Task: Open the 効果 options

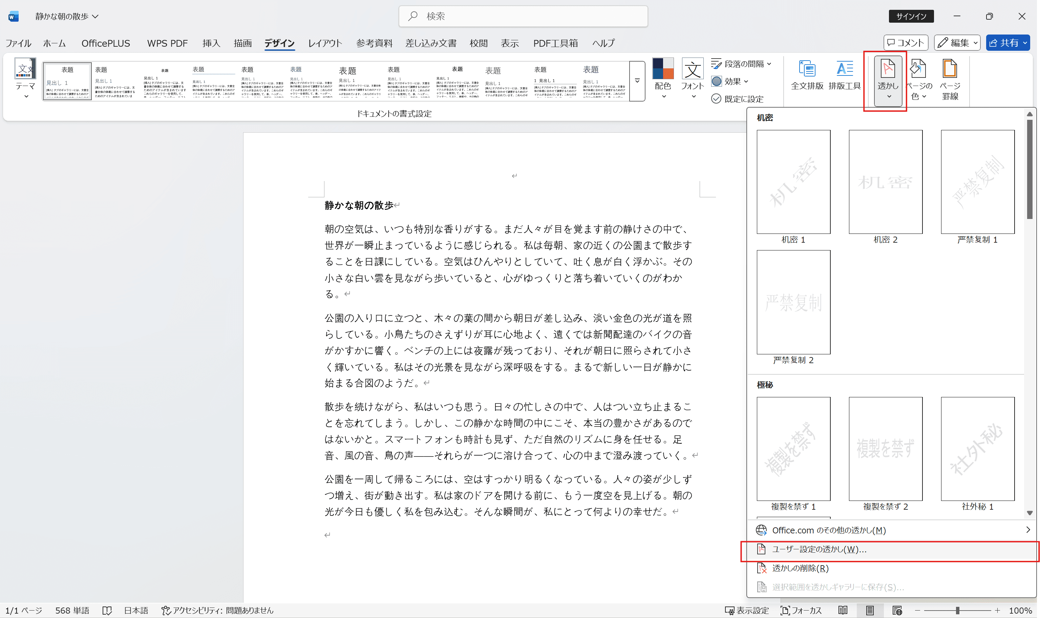Action: 730,81
